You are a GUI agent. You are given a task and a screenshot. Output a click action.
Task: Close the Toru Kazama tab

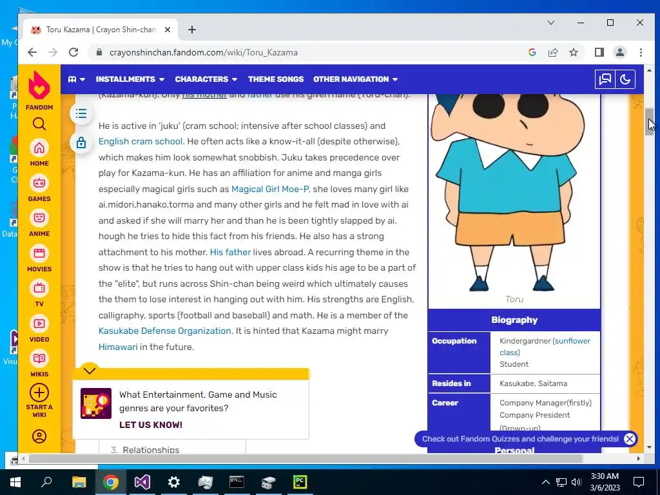click(167, 30)
